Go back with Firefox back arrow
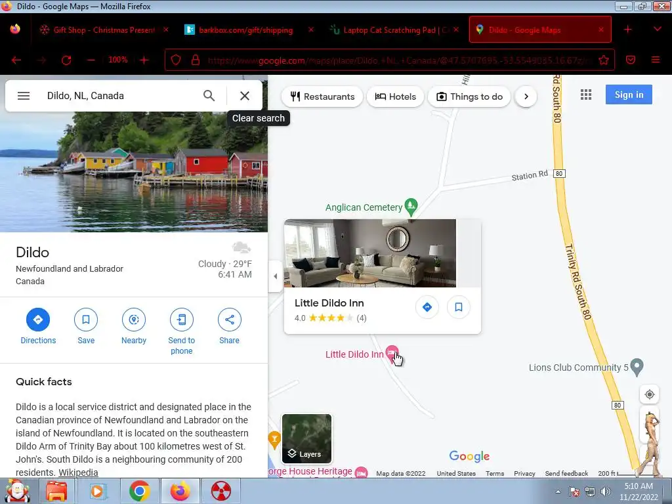Image resolution: width=672 pixels, height=504 pixels. pyautogui.click(x=16, y=60)
